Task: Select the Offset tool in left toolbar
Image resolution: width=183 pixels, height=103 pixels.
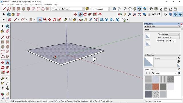Action: tap(8, 72)
